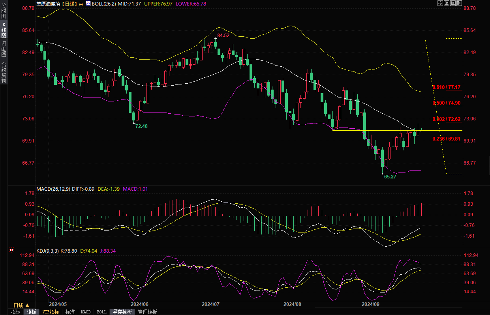This screenshot has height=315, width=490.
Task: Click the 管理模板 button
Action: coord(147,312)
